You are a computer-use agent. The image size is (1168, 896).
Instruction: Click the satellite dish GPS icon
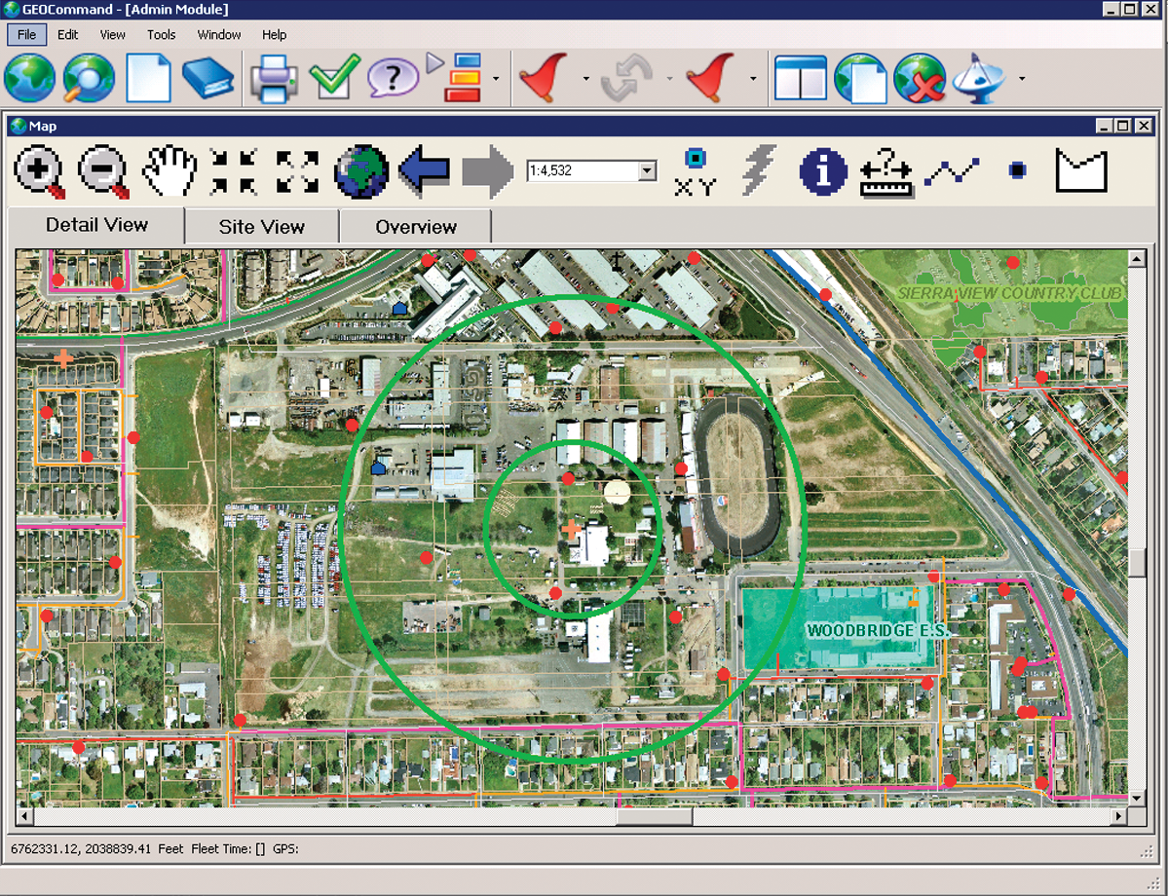pos(979,79)
